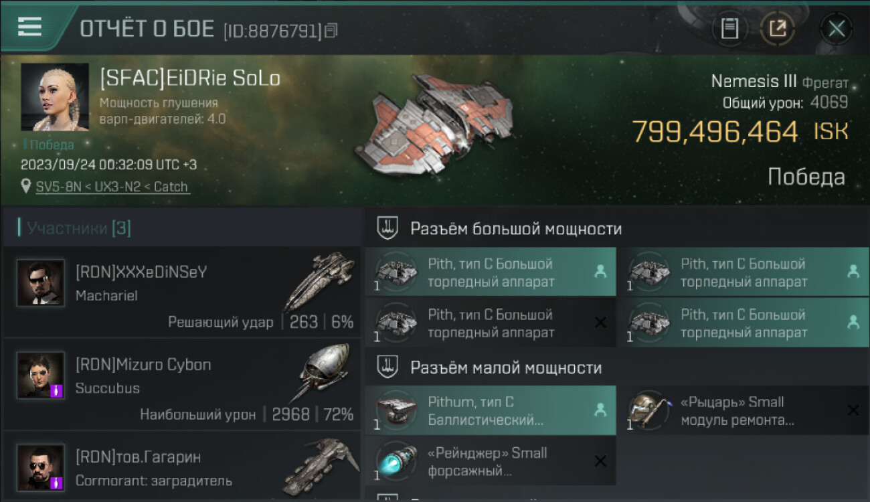Copy the battle report ID
The height and width of the screenshot is (502, 870).
[x=332, y=30]
